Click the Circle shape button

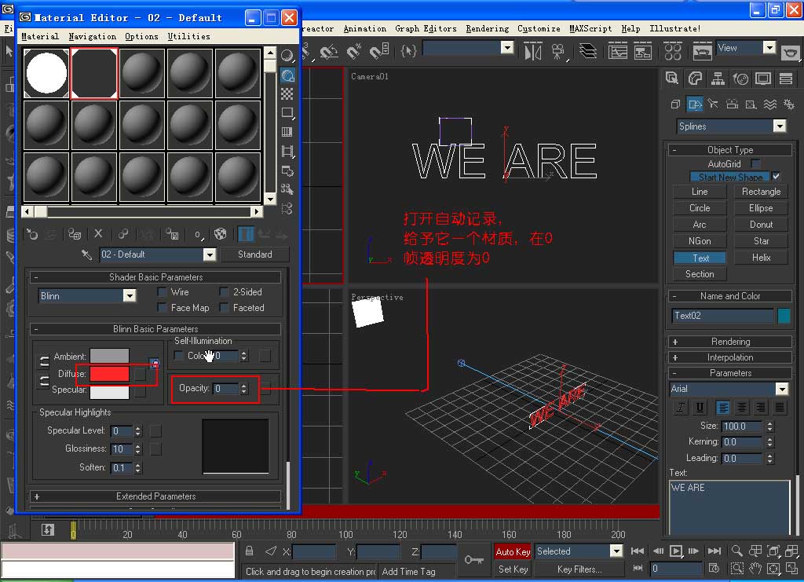(x=700, y=208)
